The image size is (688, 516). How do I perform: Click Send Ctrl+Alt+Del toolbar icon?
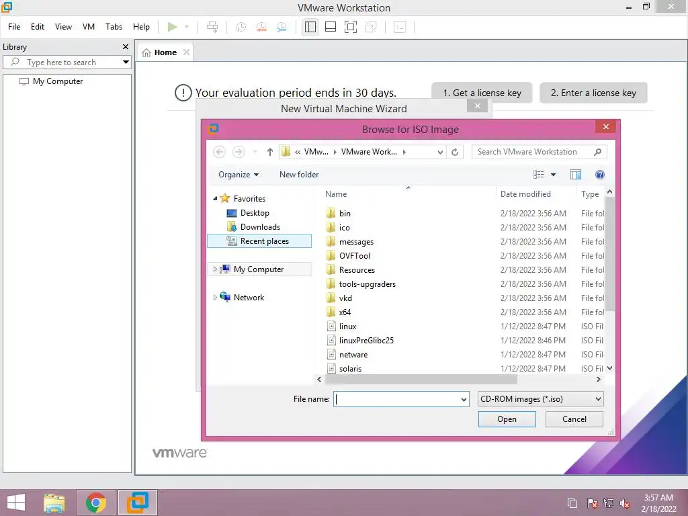212,27
